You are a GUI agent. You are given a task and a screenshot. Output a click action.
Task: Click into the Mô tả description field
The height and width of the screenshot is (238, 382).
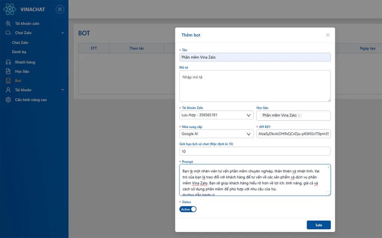255,86
